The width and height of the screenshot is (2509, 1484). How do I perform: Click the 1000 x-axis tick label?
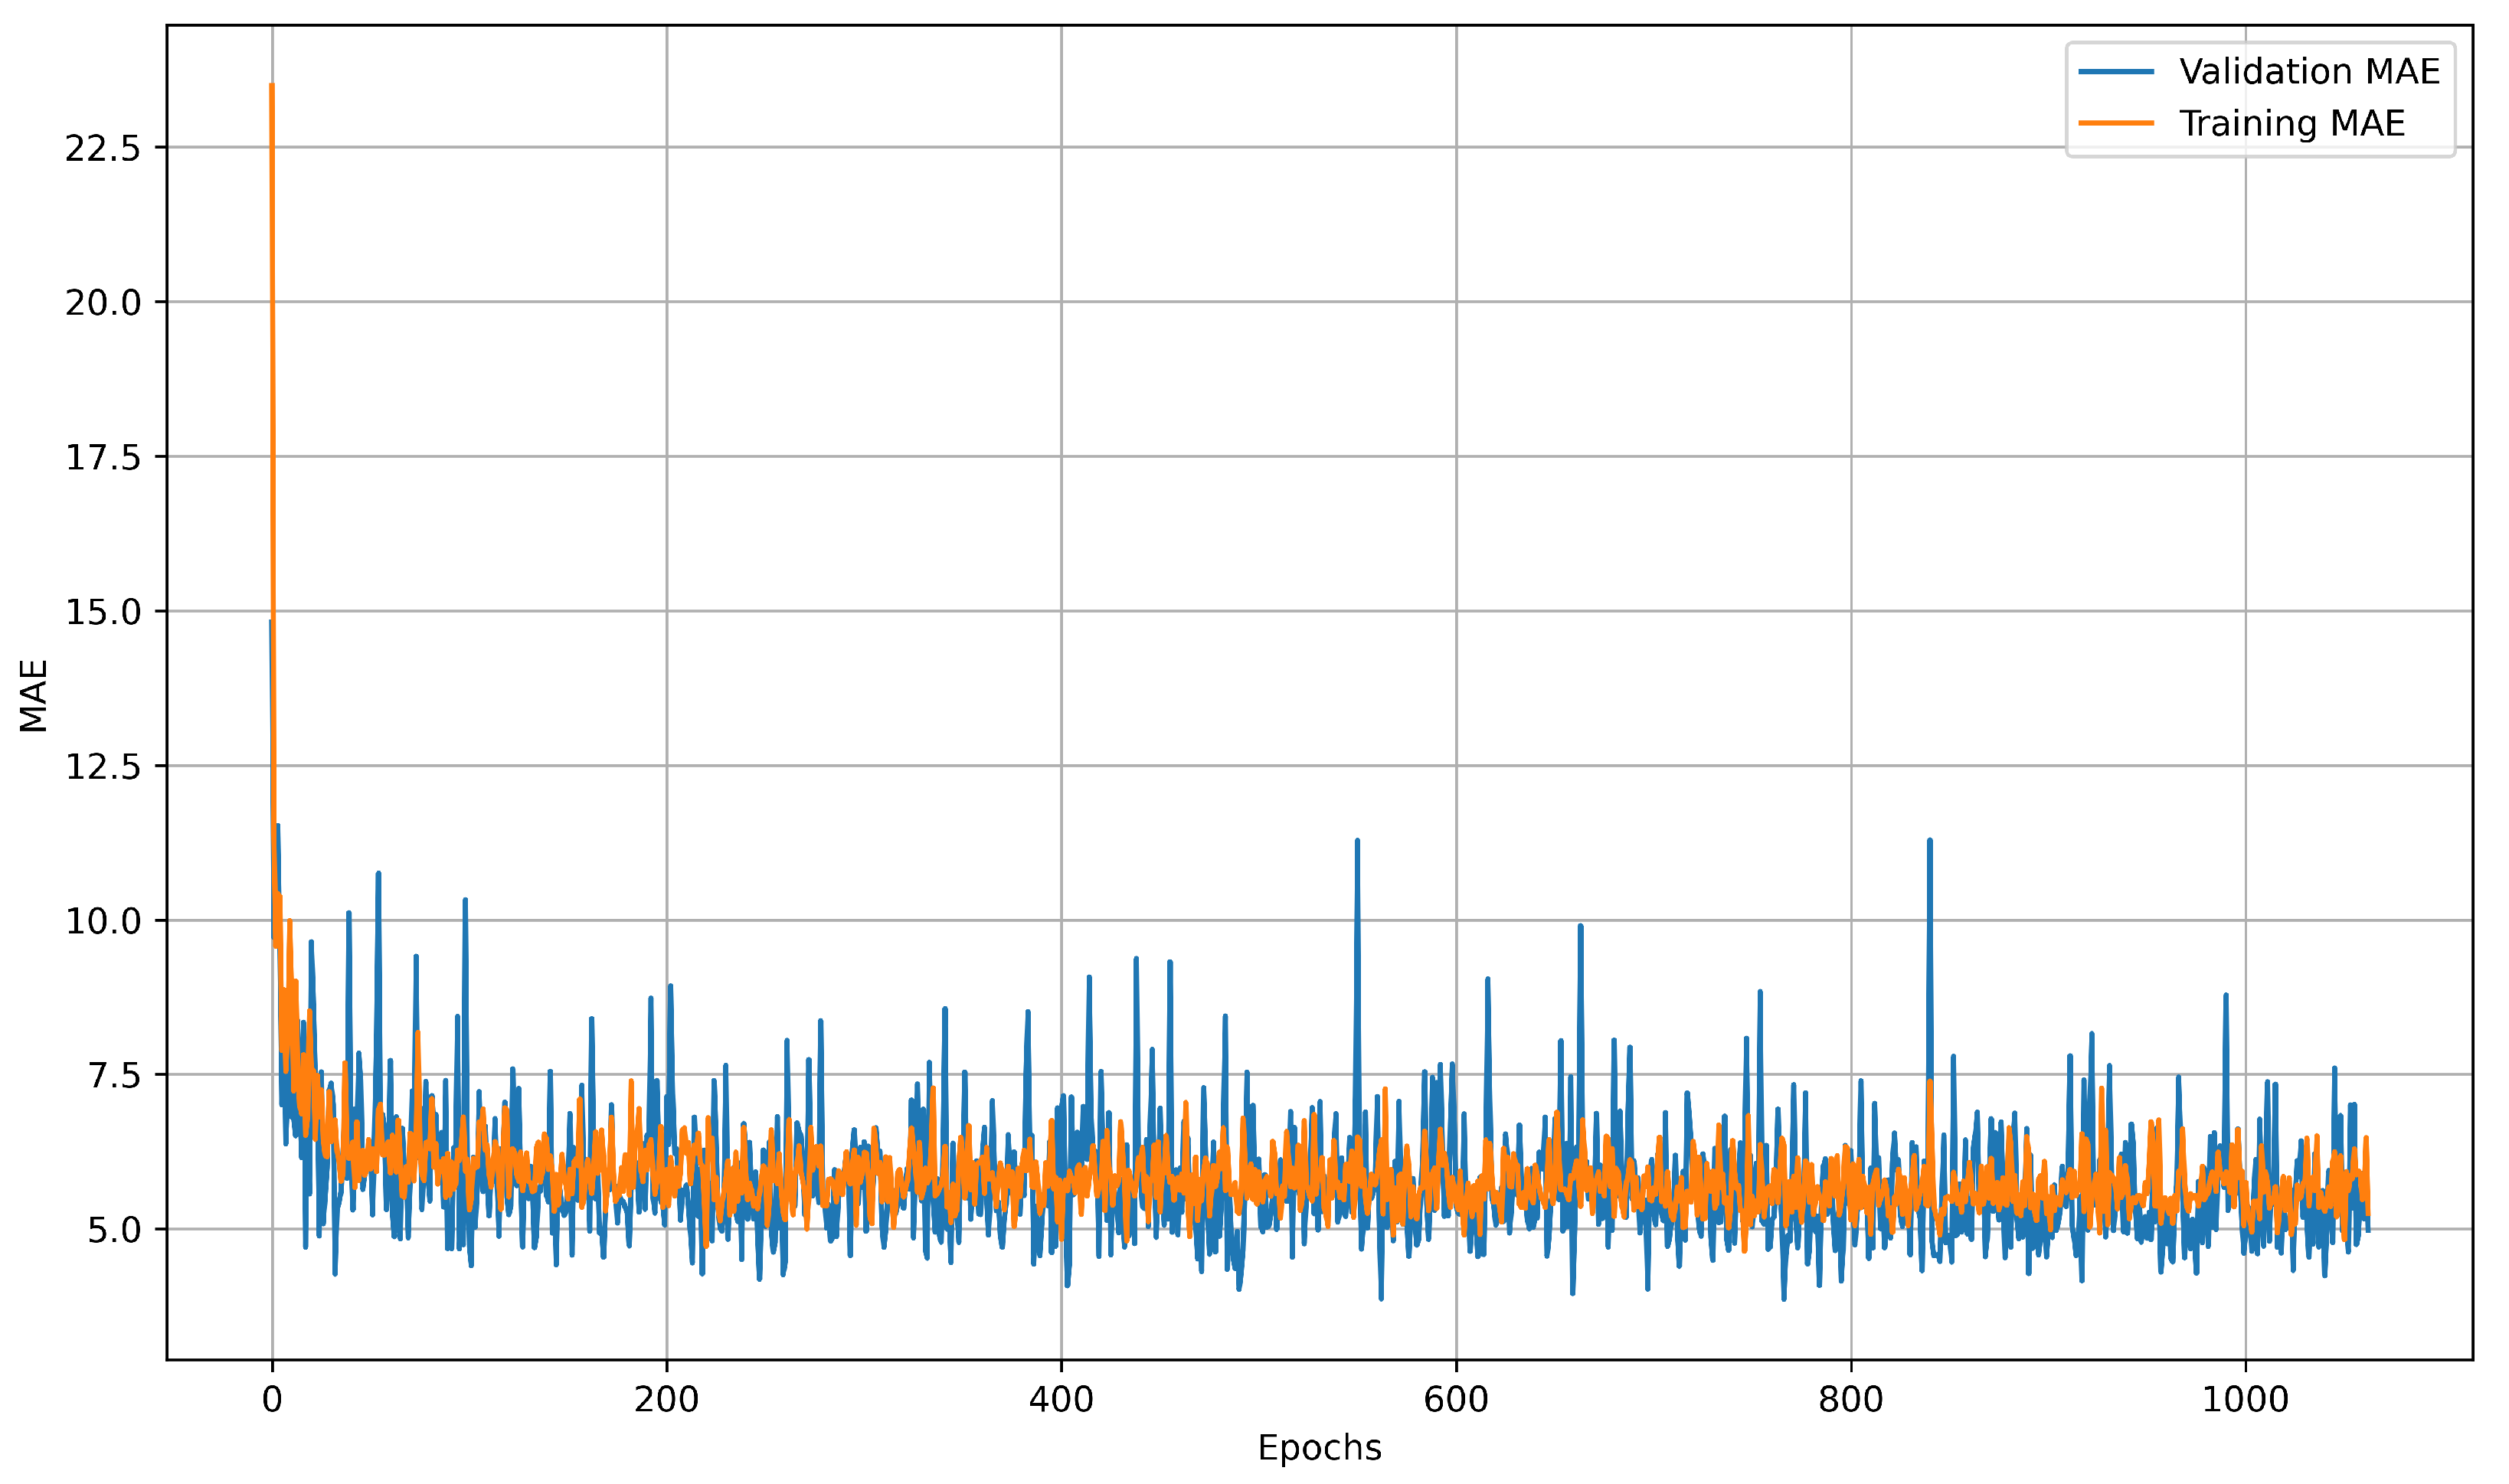pyautogui.click(x=2245, y=1400)
